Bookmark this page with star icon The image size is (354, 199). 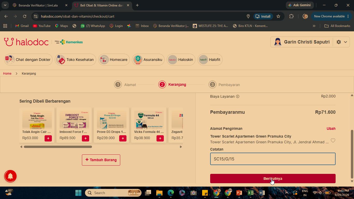[278, 16]
